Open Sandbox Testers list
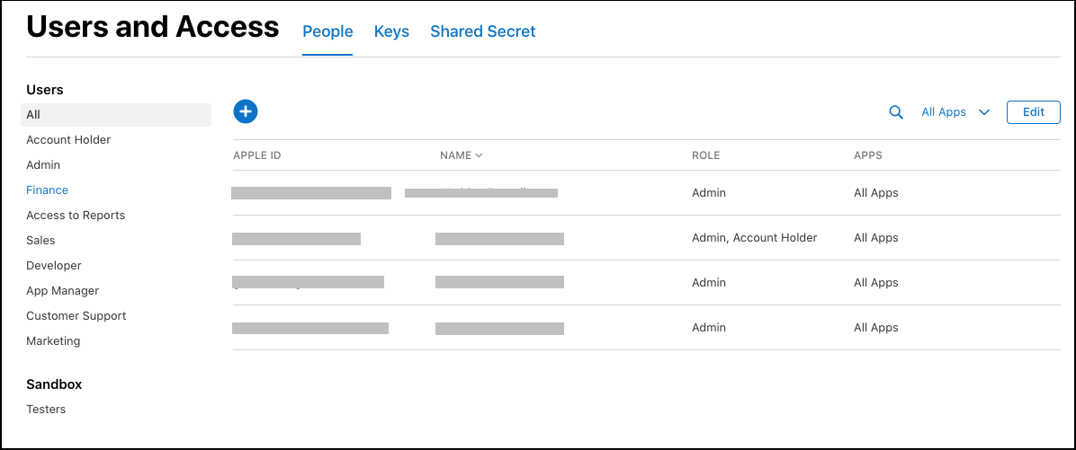 46,410
